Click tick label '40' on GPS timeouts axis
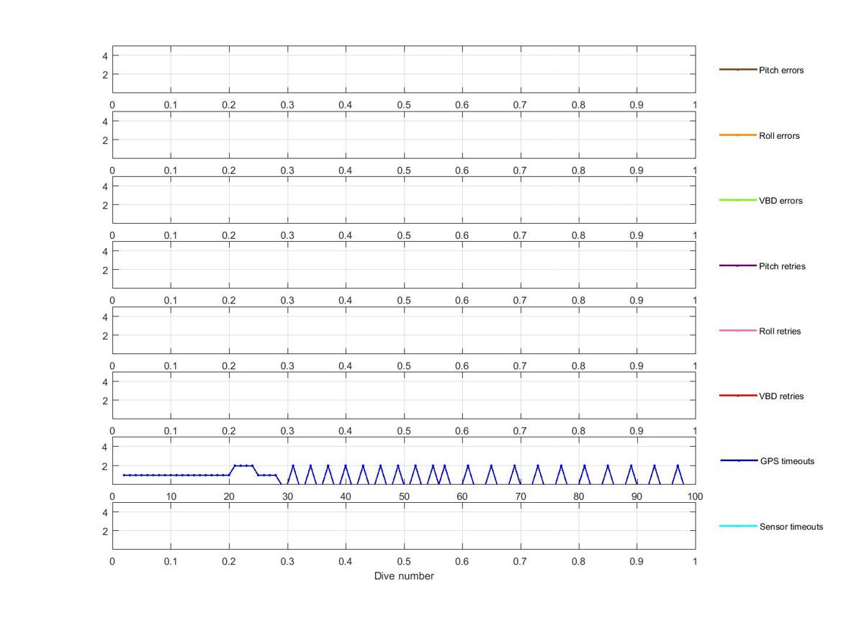 [x=346, y=496]
